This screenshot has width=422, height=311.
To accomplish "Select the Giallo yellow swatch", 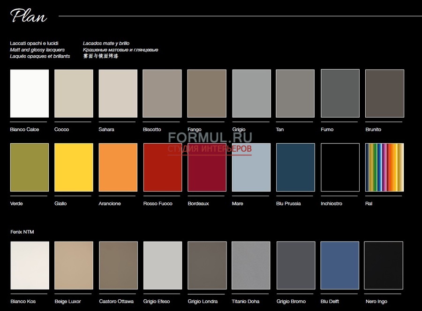I will click(x=73, y=167).
